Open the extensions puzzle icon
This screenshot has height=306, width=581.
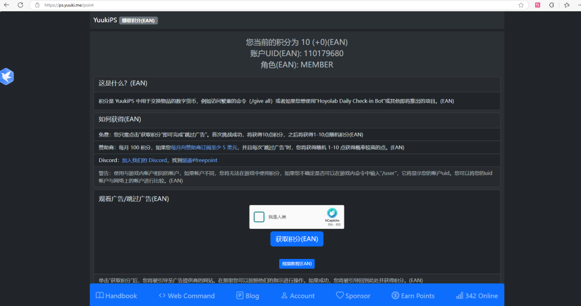(551, 5)
